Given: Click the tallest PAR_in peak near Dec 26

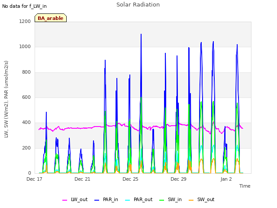Looking at the screenshot, I should [x=141, y=34].
